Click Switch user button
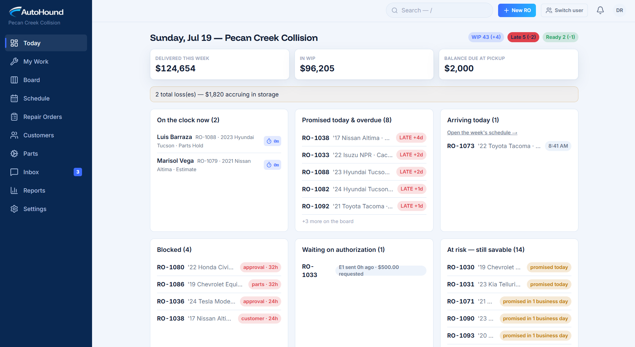This screenshot has width=635, height=347. (564, 10)
